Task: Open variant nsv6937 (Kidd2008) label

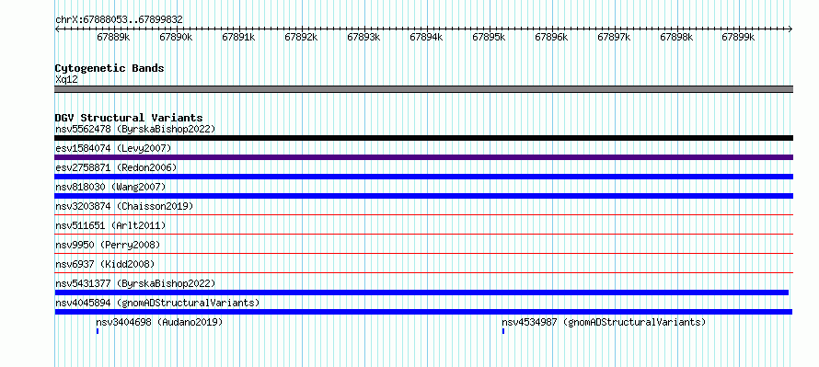Action: click(x=105, y=264)
